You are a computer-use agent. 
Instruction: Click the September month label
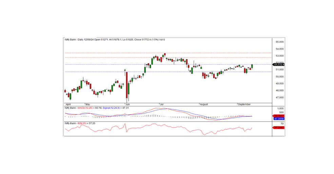pyautogui.click(x=244, y=105)
